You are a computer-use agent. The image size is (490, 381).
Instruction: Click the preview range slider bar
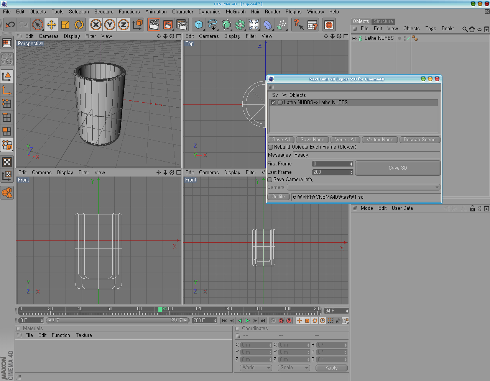(x=118, y=320)
